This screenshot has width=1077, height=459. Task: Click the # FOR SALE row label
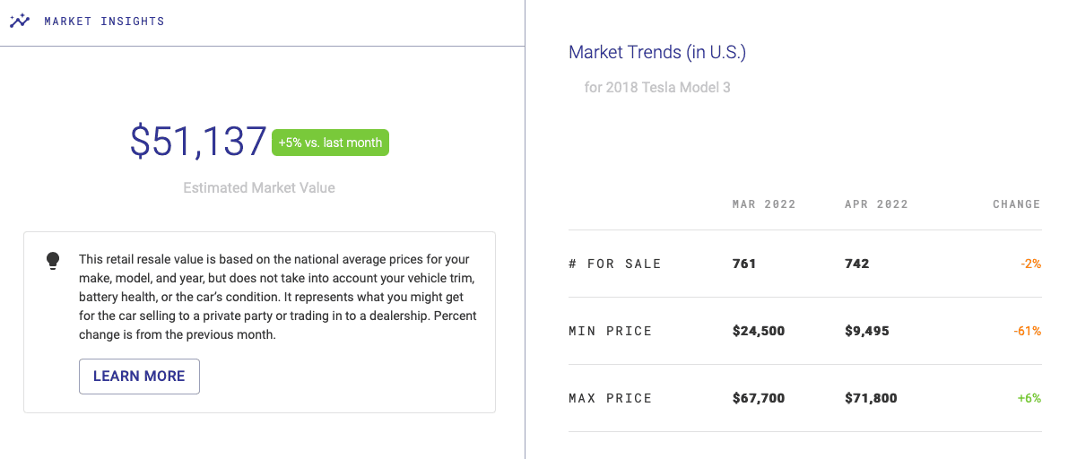click(x=615, y=264)
